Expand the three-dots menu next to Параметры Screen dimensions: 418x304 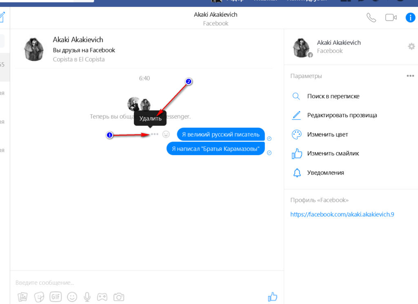(x=410, y=76)
